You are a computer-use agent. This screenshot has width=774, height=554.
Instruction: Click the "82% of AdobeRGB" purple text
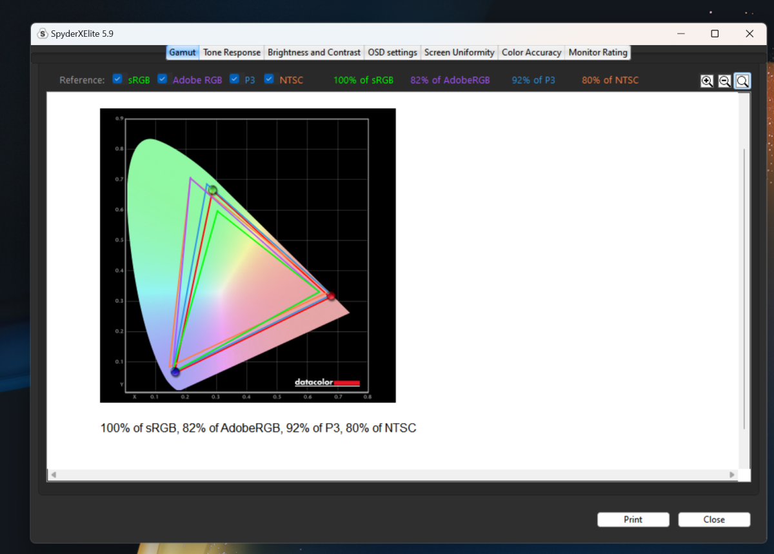pos(450,81)
